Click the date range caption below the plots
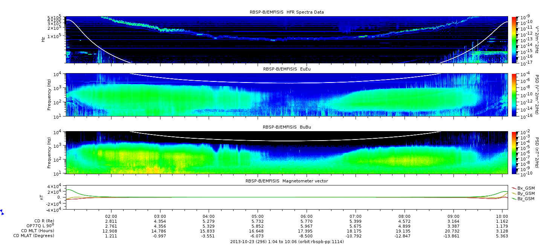The height and width of the screenshot is (248, 545). pos(287,241)
